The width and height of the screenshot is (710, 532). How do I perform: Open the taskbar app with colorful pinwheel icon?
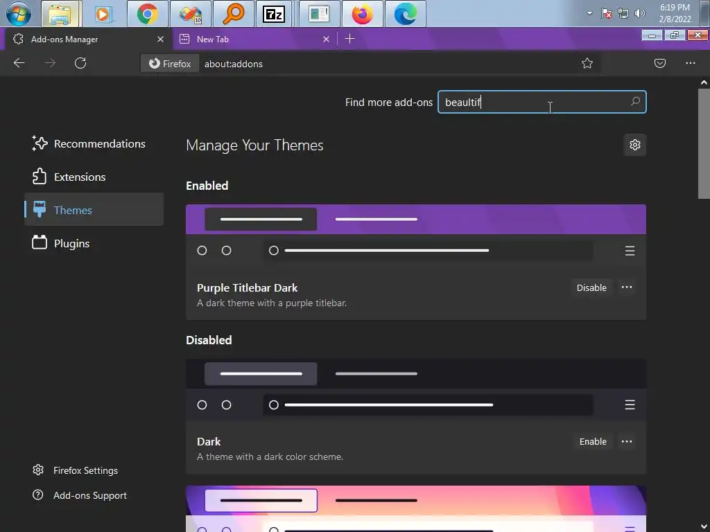point(190,14)
